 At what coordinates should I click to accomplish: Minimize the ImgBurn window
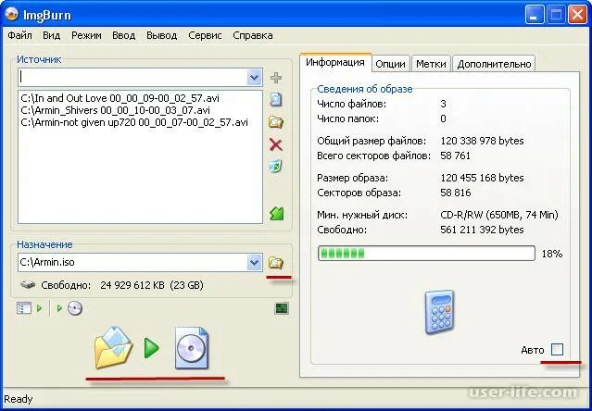535,16
